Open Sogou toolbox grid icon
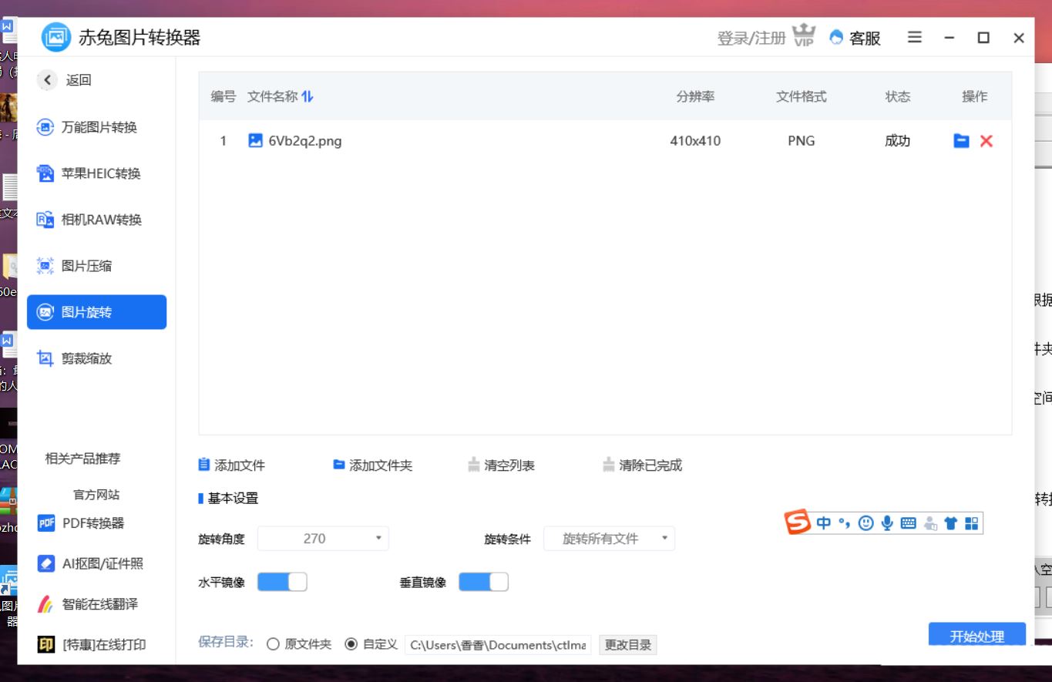Screen dimensions: 1052x682 (x=971, y=523)
